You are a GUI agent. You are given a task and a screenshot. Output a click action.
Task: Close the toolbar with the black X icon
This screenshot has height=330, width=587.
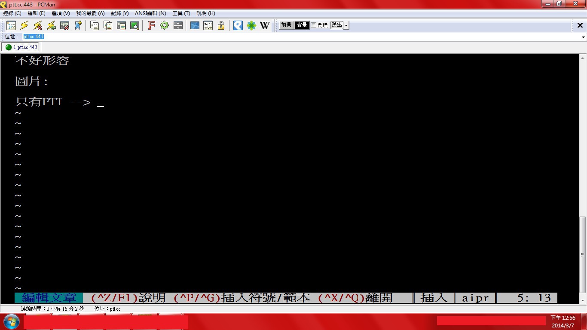[580, 25]
